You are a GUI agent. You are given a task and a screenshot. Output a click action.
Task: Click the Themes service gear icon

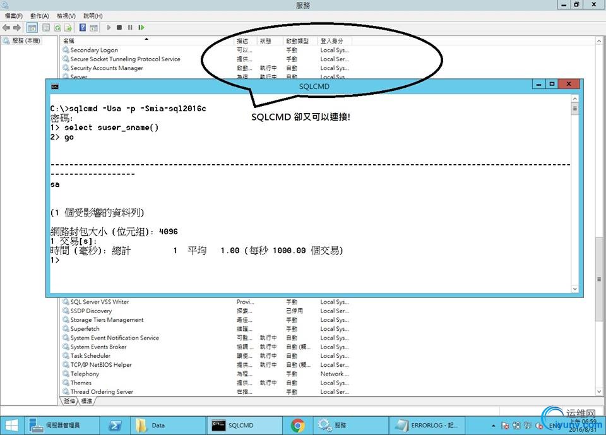[66, 383]
